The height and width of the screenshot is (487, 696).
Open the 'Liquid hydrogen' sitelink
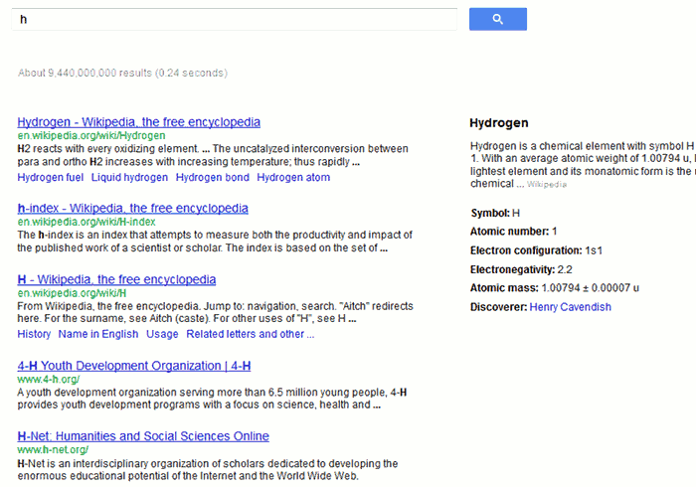tap(129, 178)
